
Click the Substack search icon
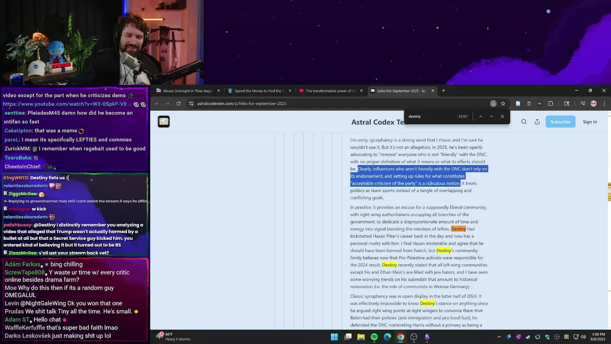pyautogui.click(x=524, y=122)
